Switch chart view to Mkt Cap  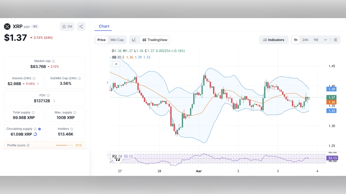[x=117, y=40]
